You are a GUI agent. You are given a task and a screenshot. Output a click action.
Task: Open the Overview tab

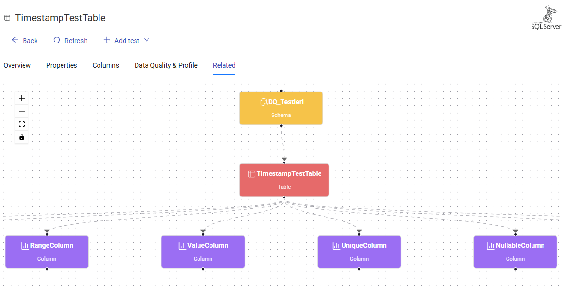17,65
